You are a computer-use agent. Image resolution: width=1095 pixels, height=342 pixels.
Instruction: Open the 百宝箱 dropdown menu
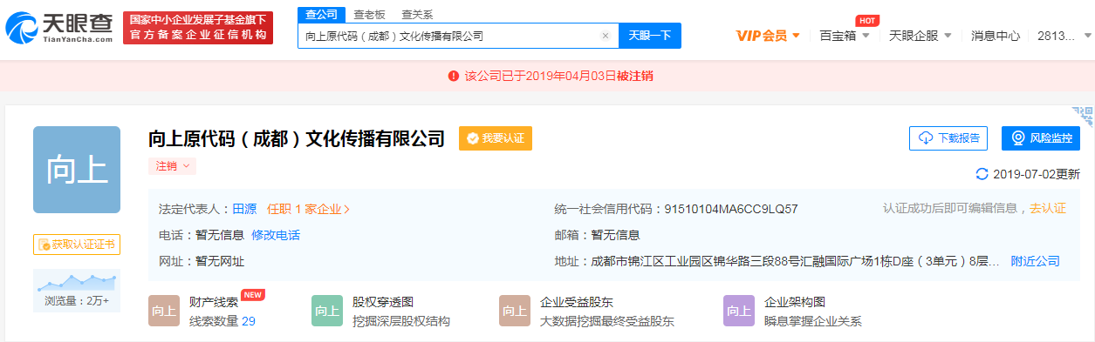[845, 36]
